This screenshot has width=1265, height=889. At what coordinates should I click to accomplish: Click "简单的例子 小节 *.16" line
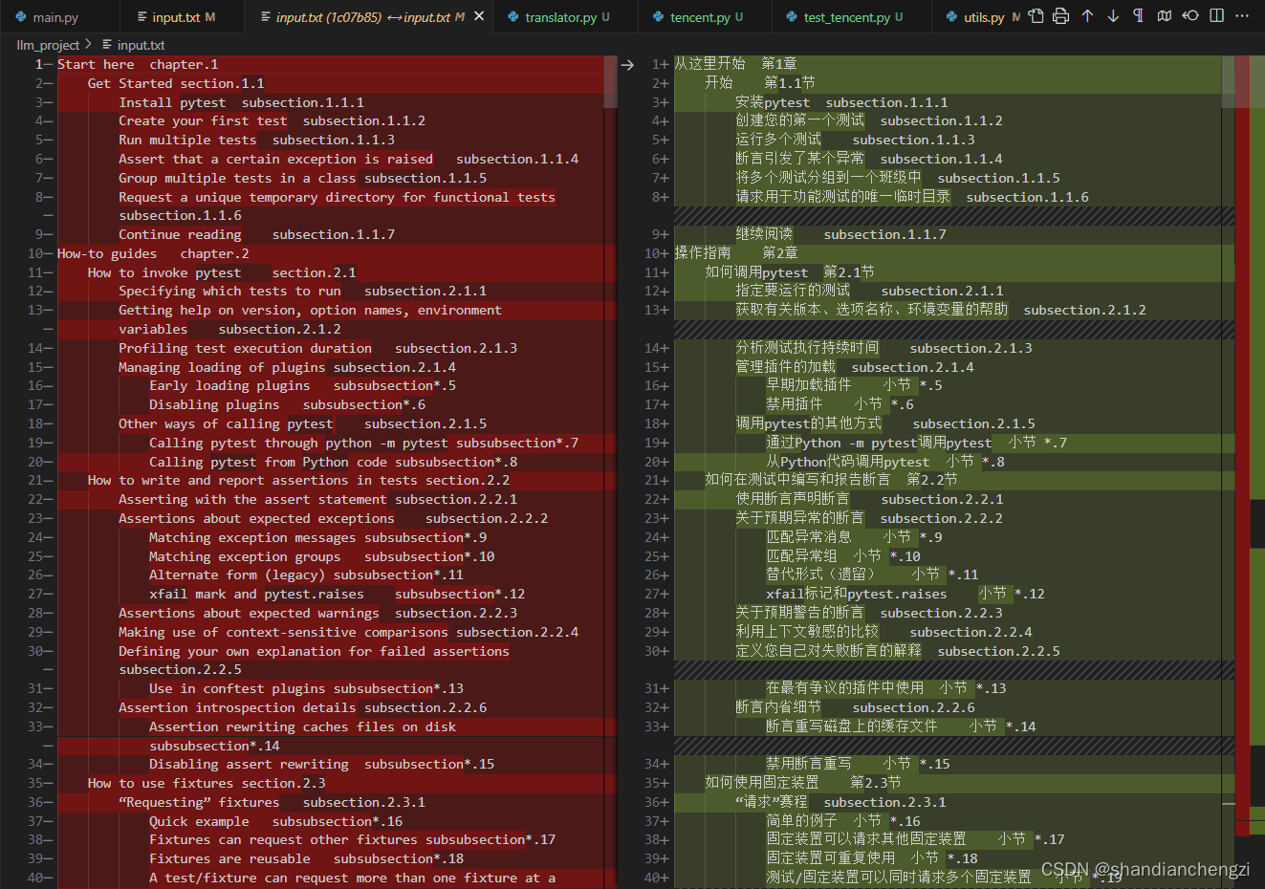[x=843, y=821]
